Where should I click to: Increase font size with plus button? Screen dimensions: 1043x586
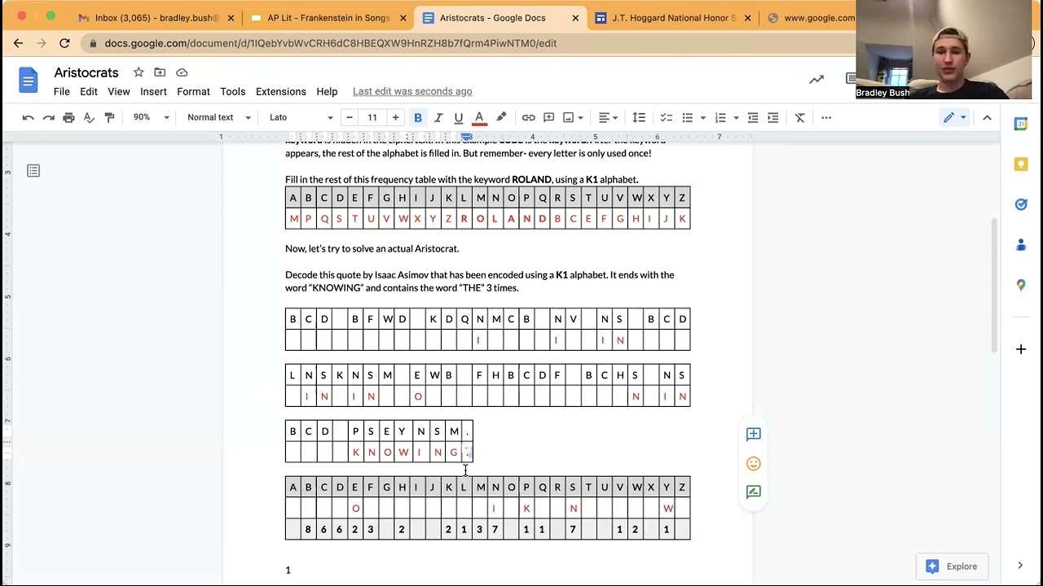(x=395, y=118)
